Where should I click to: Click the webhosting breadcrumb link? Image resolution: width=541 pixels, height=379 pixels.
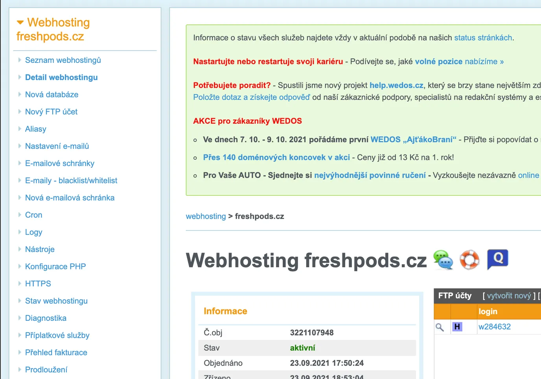[x=206, y=216]
